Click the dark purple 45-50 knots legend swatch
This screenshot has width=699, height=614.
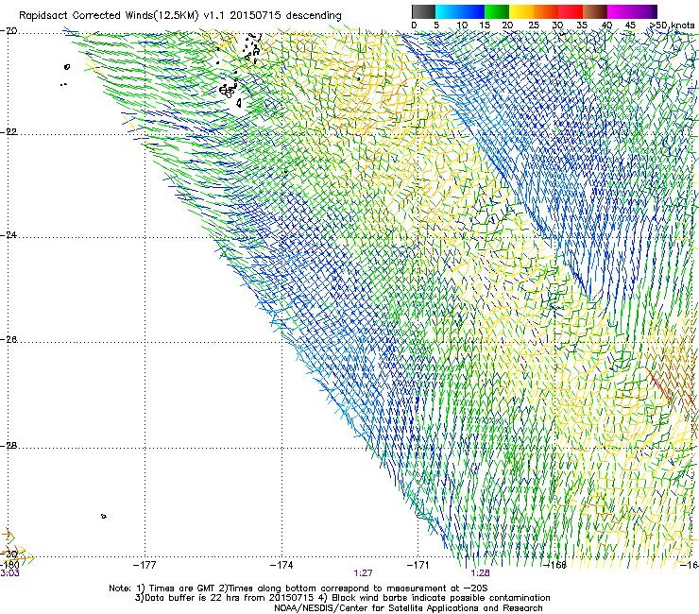644,11
